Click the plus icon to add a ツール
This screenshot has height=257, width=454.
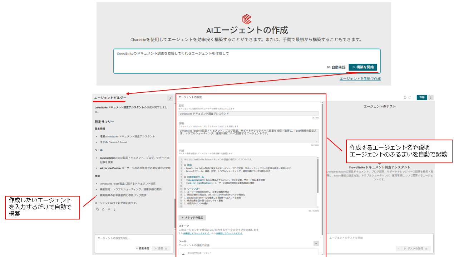pyautogui.click(x=316, y=243)
